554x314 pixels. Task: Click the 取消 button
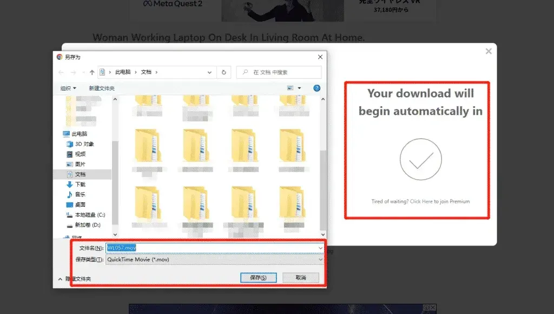(x=301, y=278)
